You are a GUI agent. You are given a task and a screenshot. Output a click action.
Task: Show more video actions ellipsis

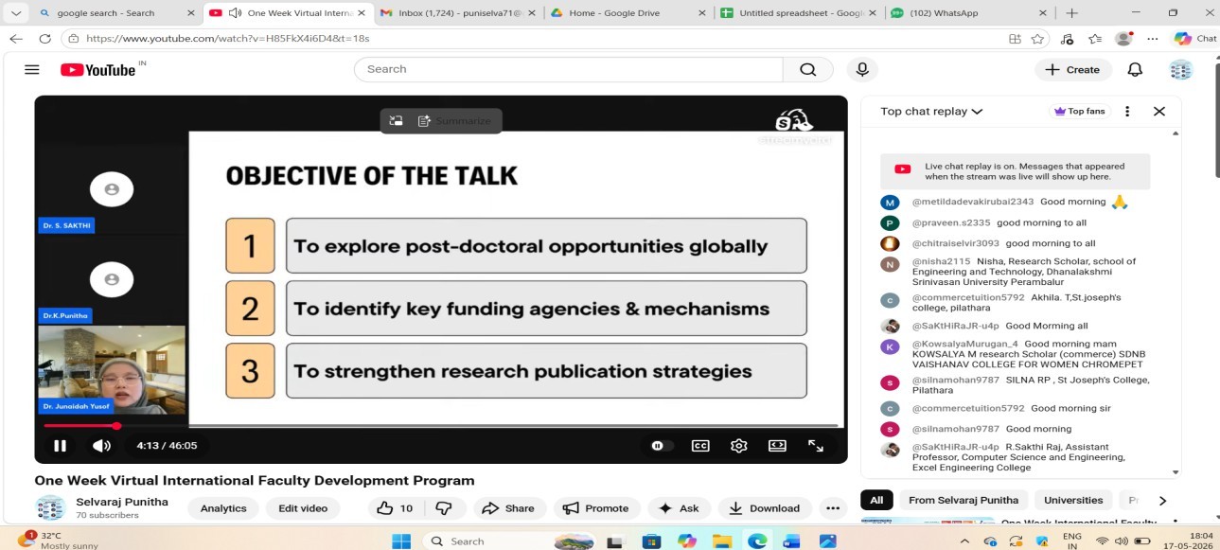pos(832,508)
